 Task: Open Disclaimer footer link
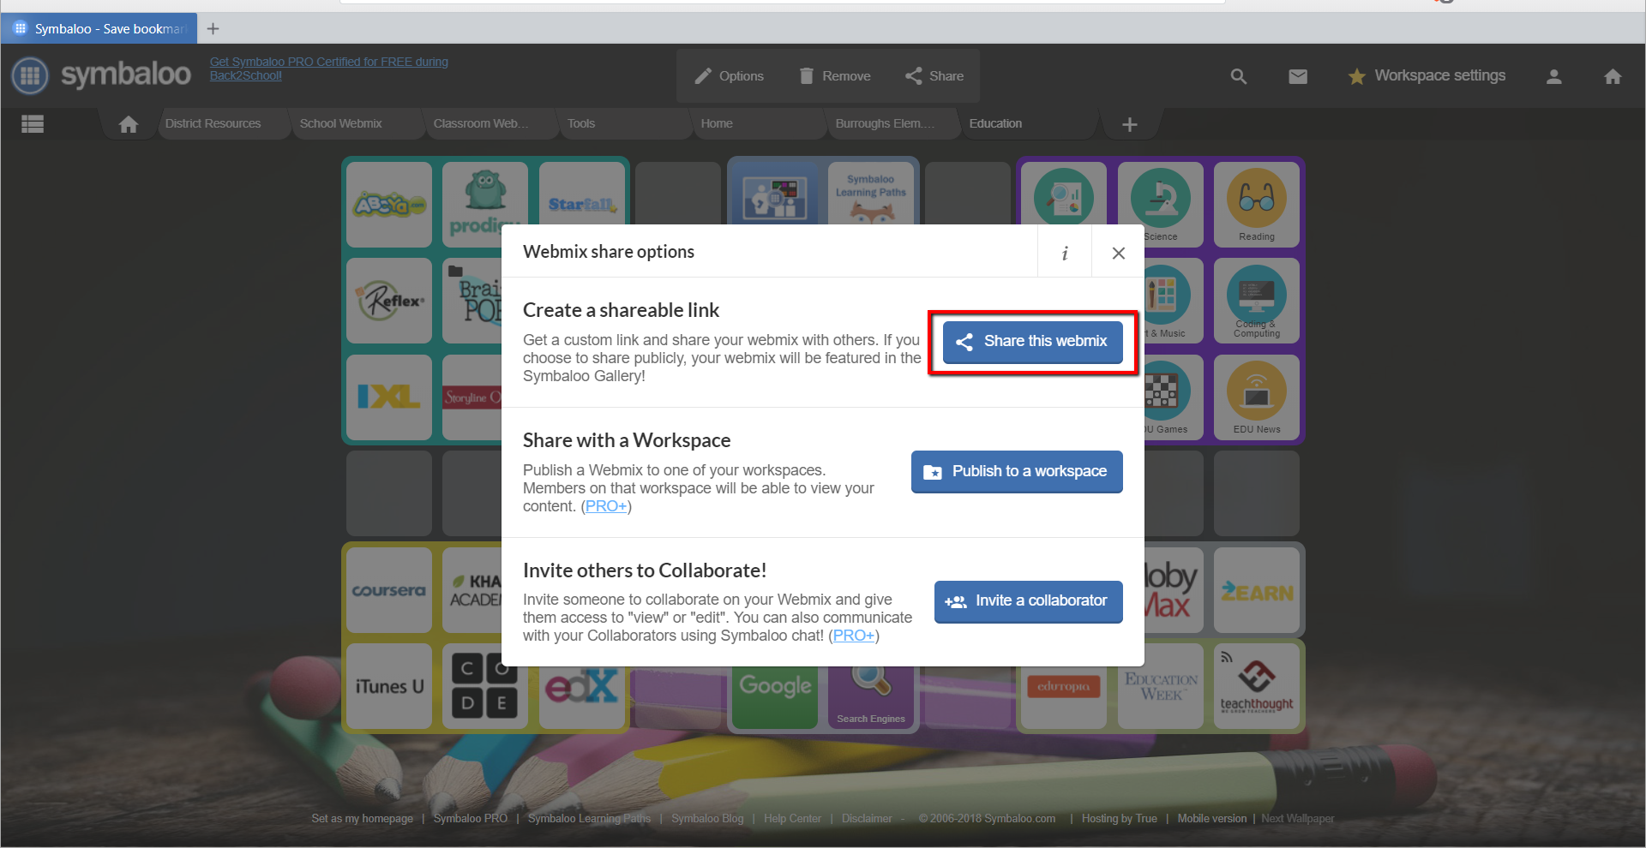click(867, 819)
